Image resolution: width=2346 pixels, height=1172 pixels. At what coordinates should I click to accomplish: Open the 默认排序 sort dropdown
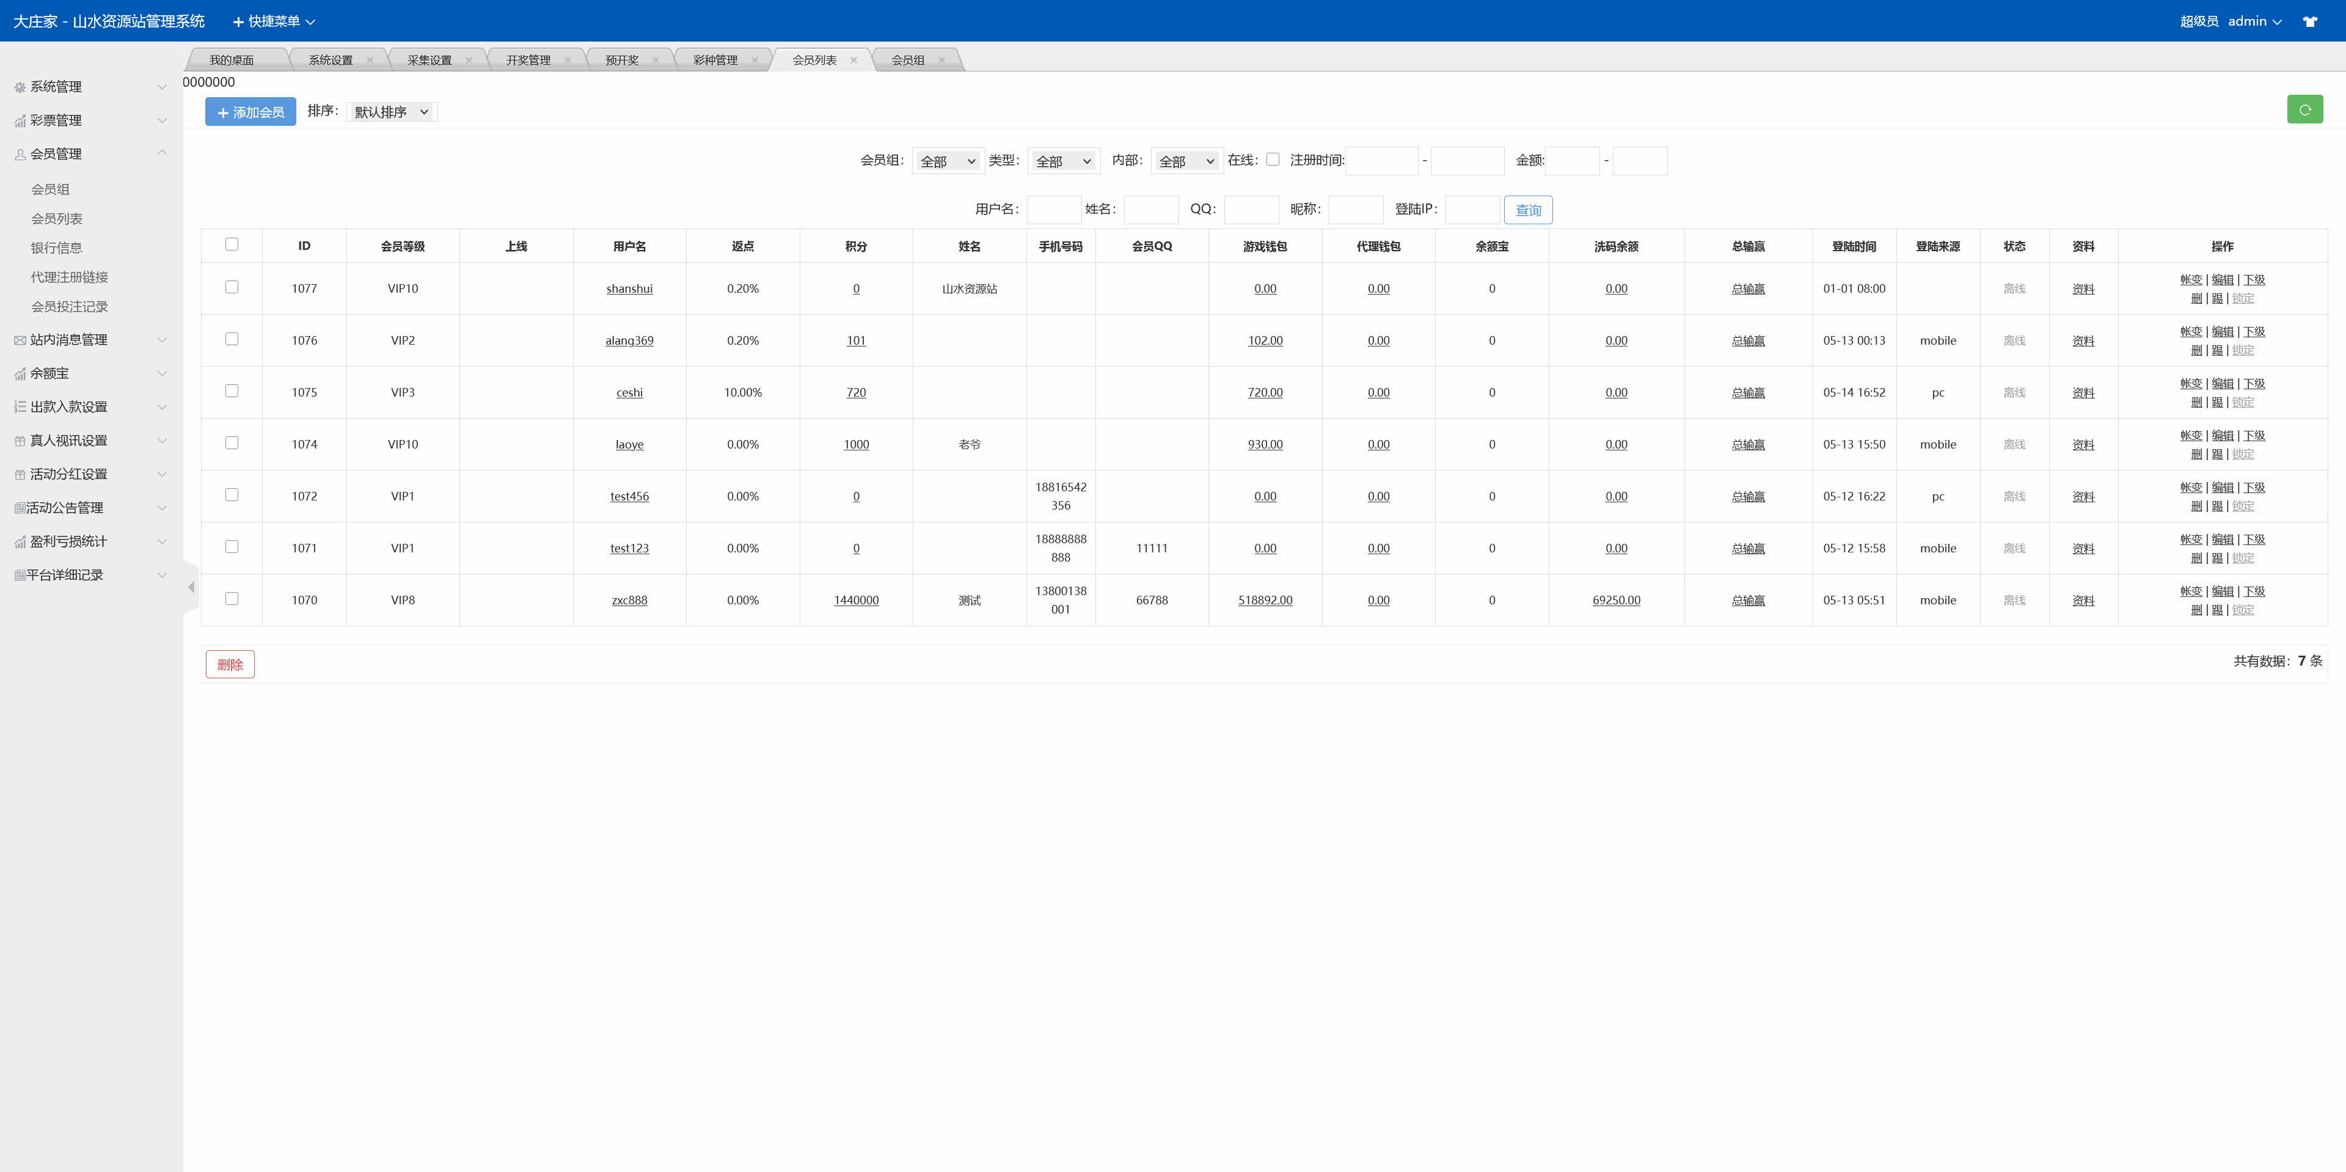click(392, 112)
